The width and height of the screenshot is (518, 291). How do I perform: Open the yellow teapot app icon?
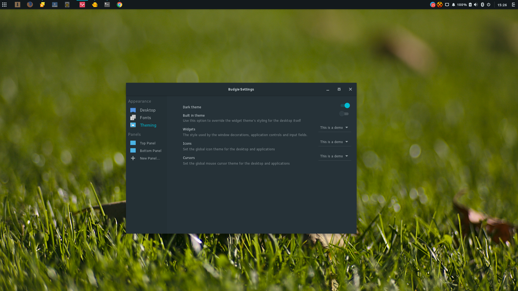tap(95, 5)
